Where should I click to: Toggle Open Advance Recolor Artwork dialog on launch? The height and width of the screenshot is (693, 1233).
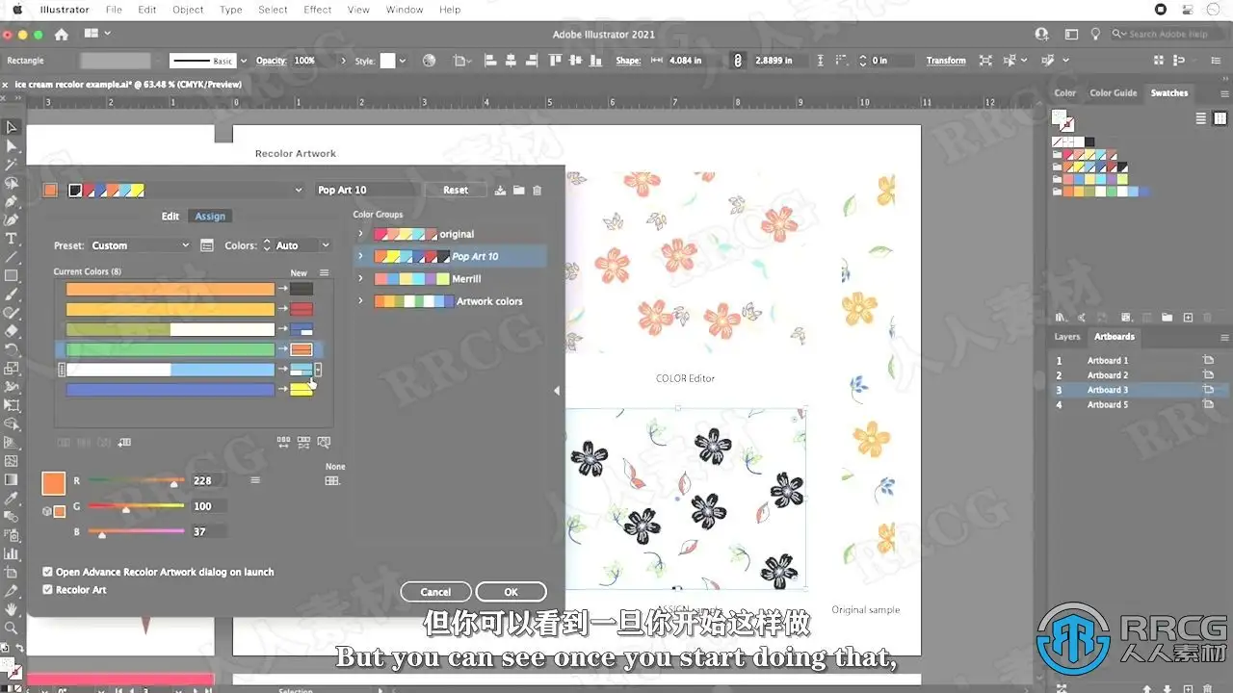coord(48,572)
